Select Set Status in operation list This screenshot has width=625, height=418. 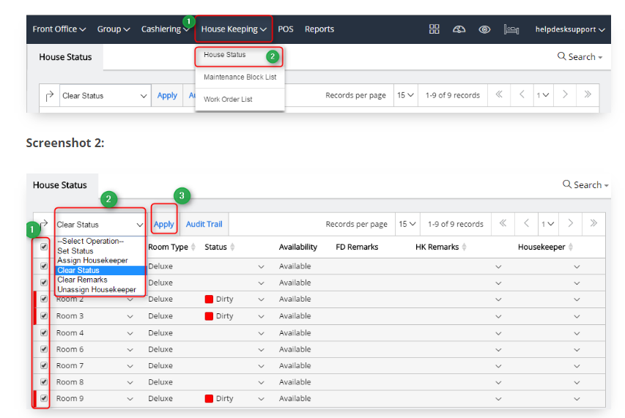75,251
